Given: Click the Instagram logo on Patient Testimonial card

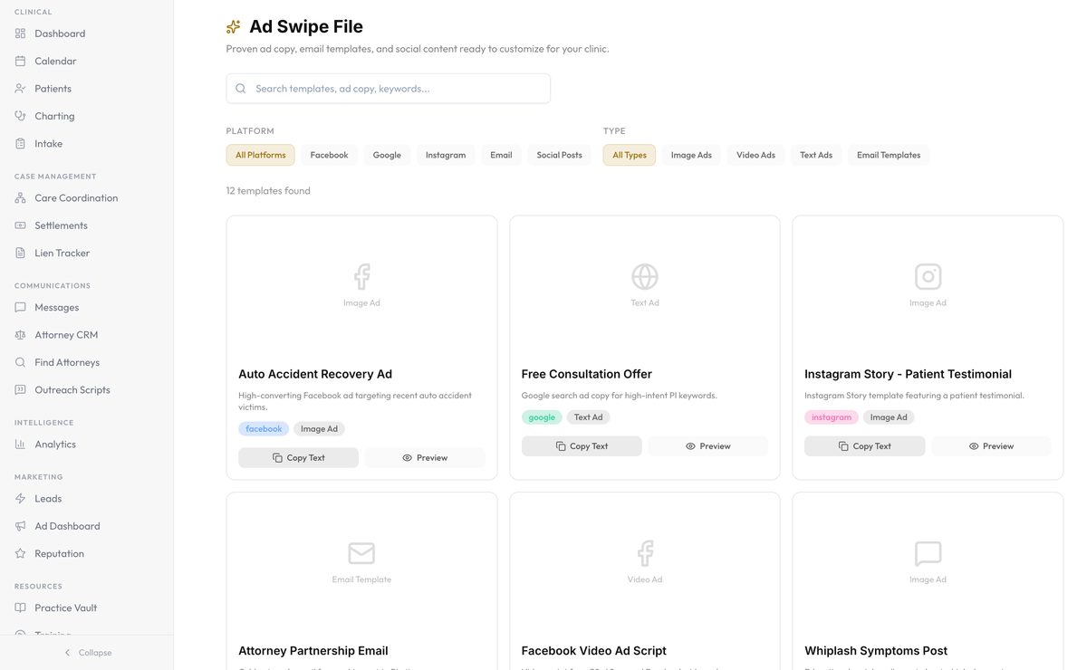Looking at the screenshot, I should pyautogui.click(x=928, y=276).
